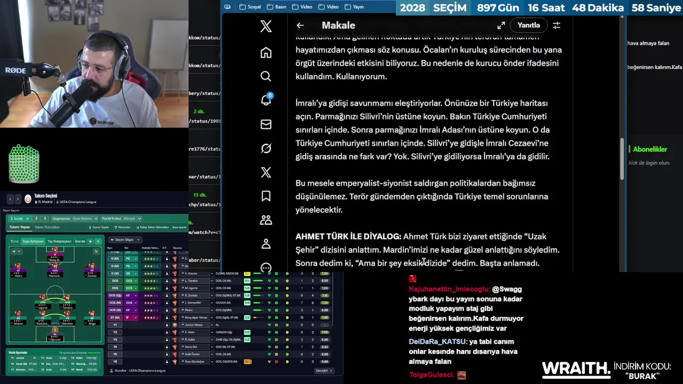Open the Sosyal bookmark folder
The width and height of the screenshot is (683, 384).
[x=250, y=7]
